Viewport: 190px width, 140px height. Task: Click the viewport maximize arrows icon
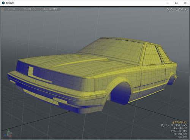click(x=179, y=10)
